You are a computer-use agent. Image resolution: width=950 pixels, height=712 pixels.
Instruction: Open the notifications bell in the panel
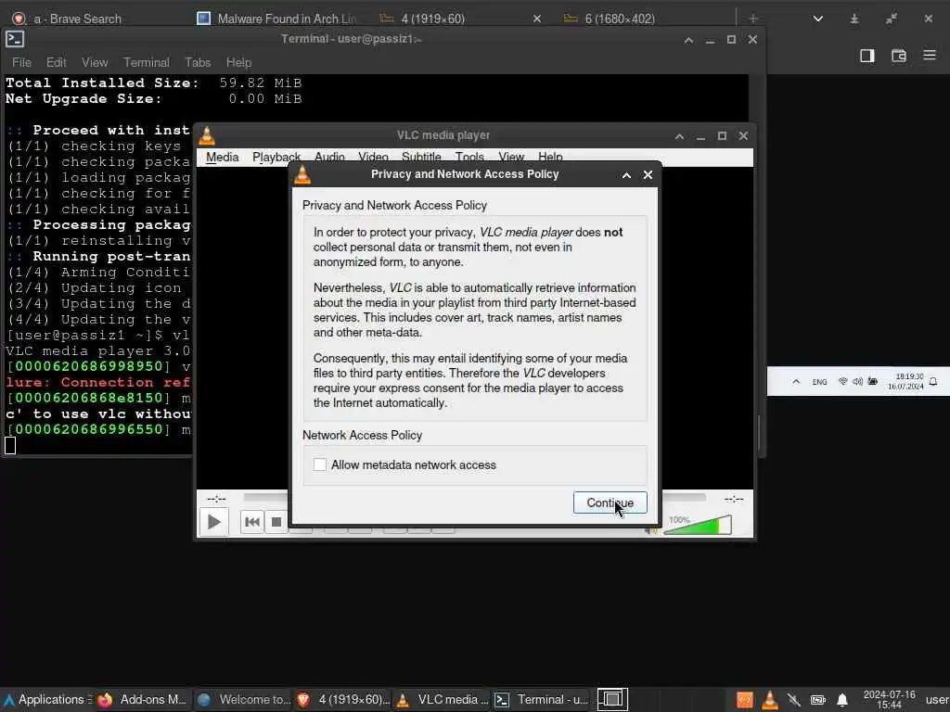pyautogui.click(x=842, y=701)
